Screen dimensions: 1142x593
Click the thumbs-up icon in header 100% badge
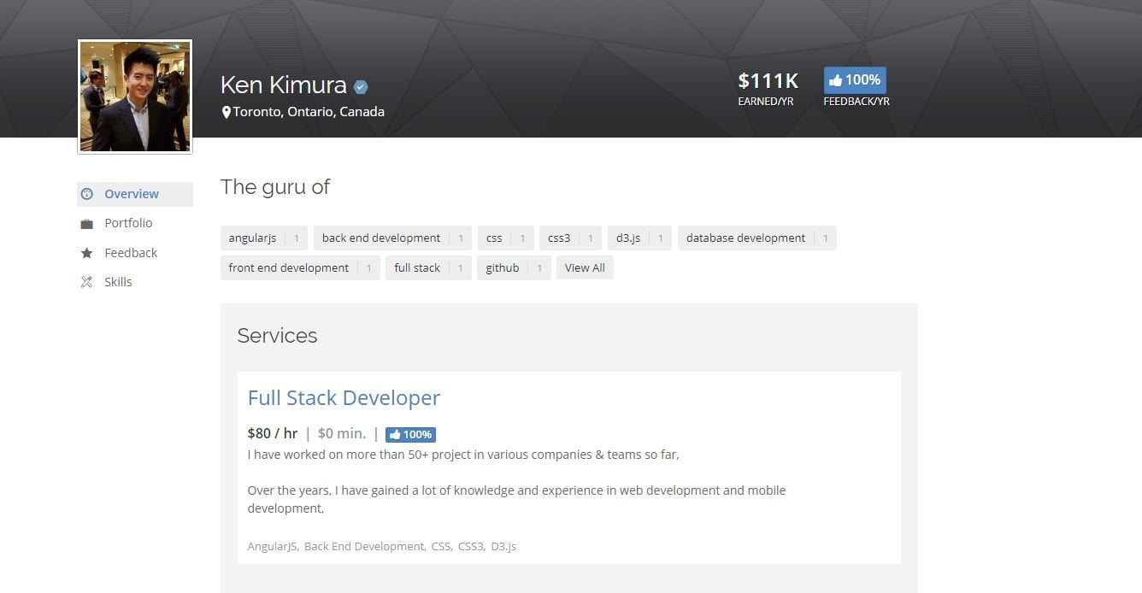click(836, 80)
